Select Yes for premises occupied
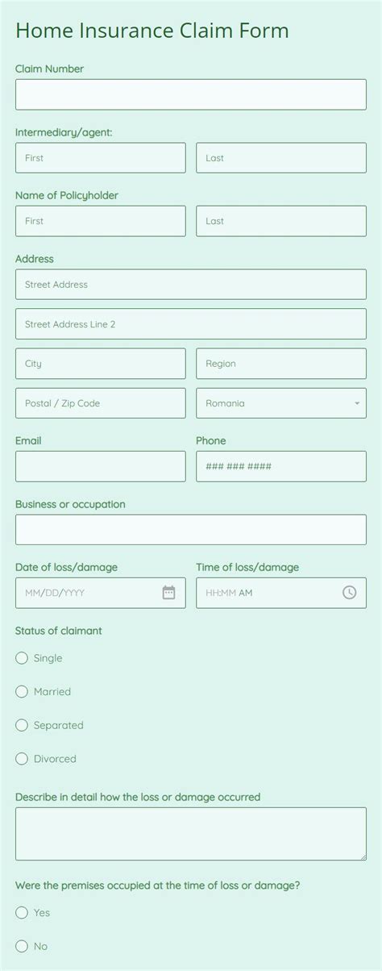The width and height of the screenshot is (382, 971). [22, 913]
